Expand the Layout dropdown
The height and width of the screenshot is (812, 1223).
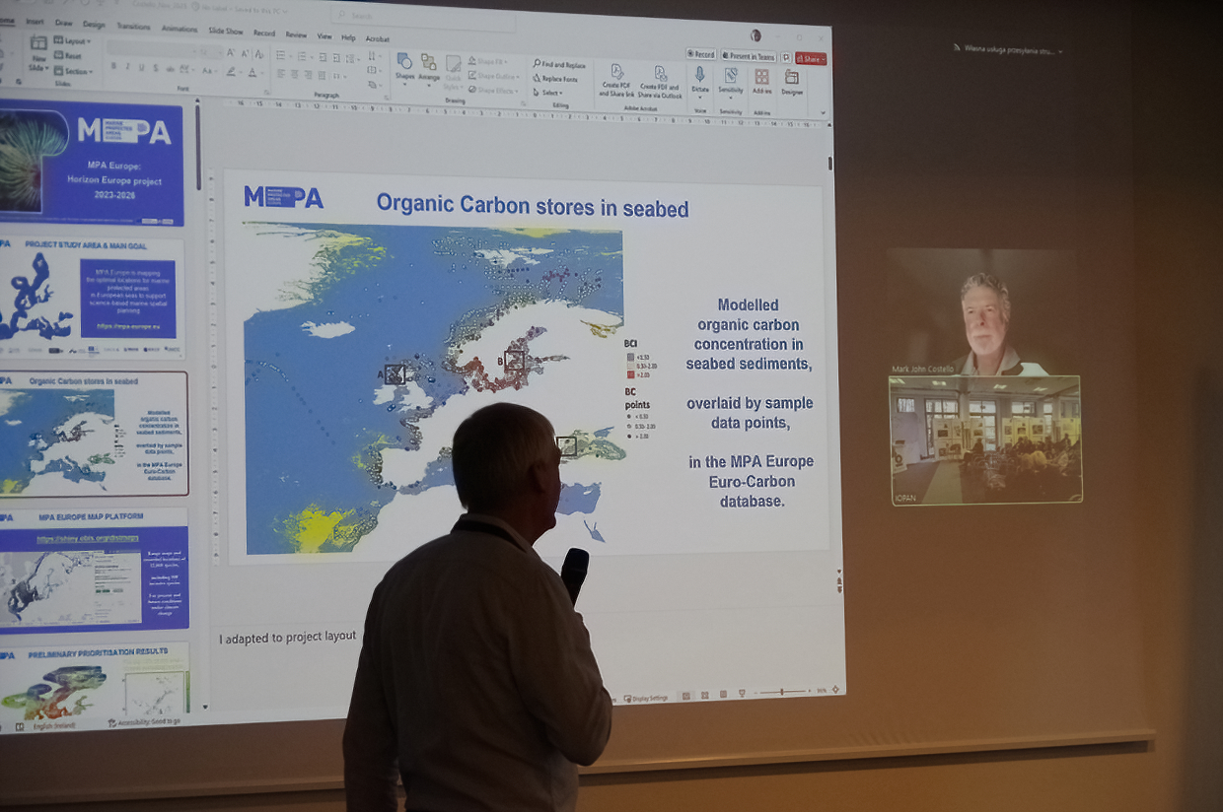coord(73,41)
